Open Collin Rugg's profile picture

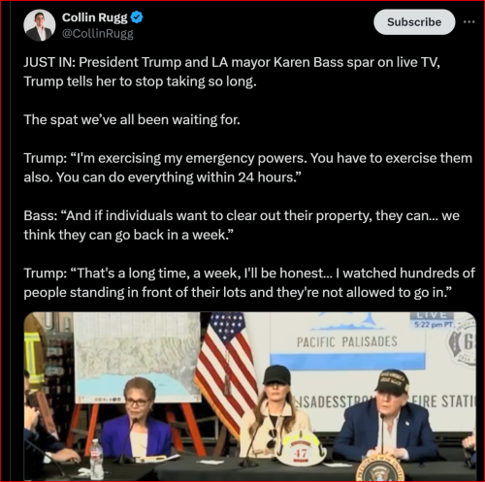40,25
